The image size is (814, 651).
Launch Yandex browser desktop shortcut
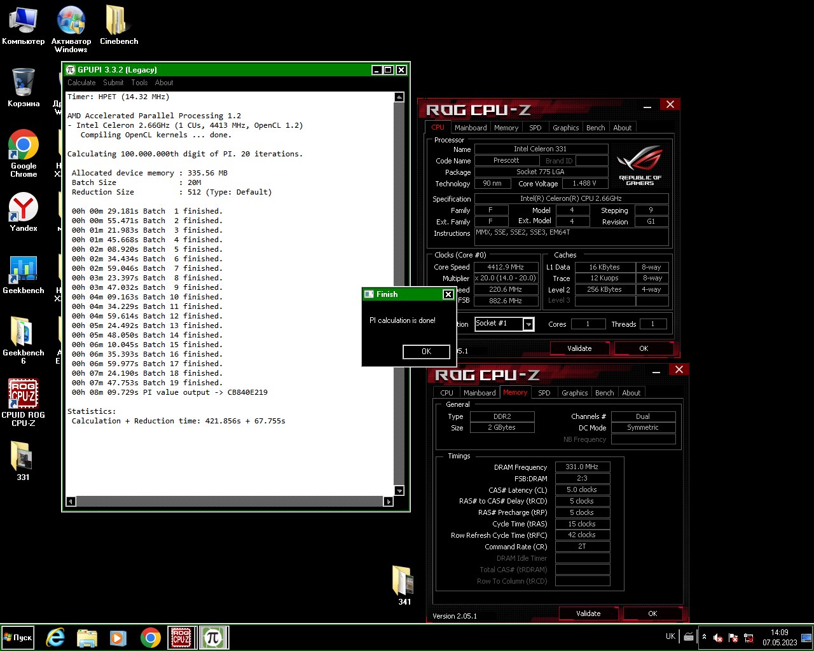[24, 212]
